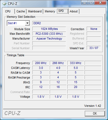Click the 1024 MBytes module size value
This screenshot has width=108, height=120.
click(49, 29)
